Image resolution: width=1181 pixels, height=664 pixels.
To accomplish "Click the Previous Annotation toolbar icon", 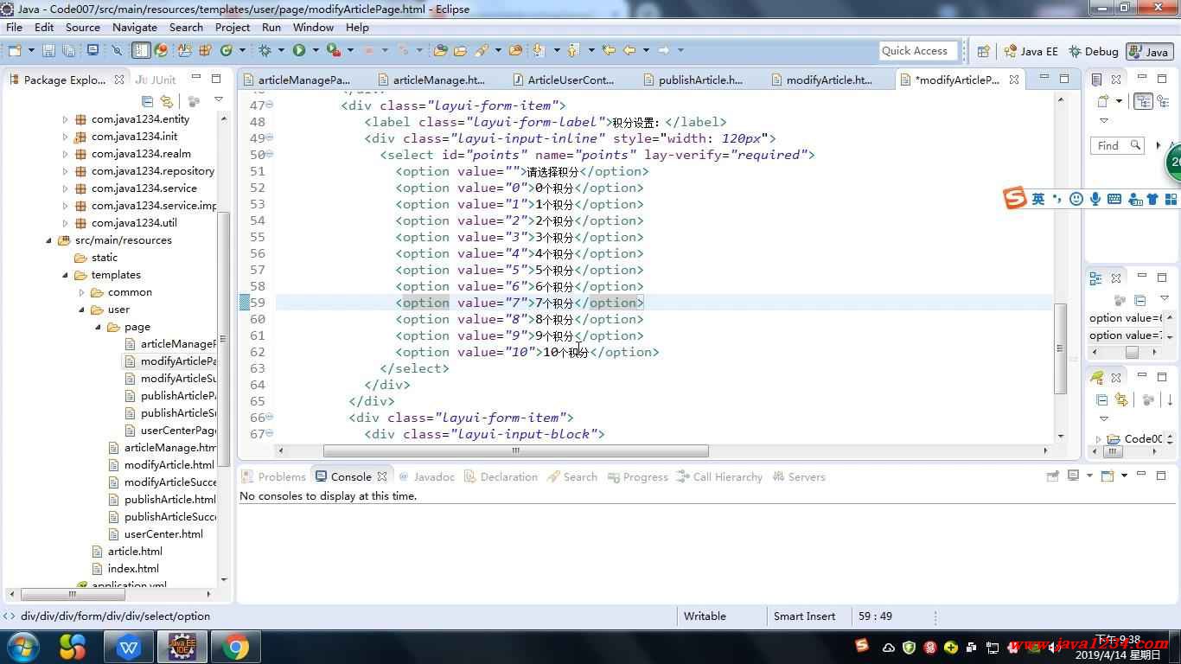I will 572,50.
